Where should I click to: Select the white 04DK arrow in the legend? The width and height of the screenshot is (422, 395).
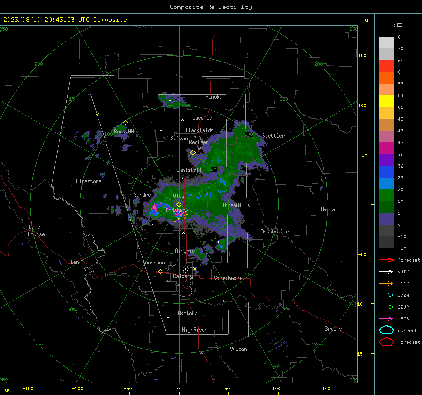pos(386,271)
